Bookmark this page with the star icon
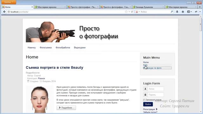The width and height of the screenshot is (203, 114). tap(126, 12)
